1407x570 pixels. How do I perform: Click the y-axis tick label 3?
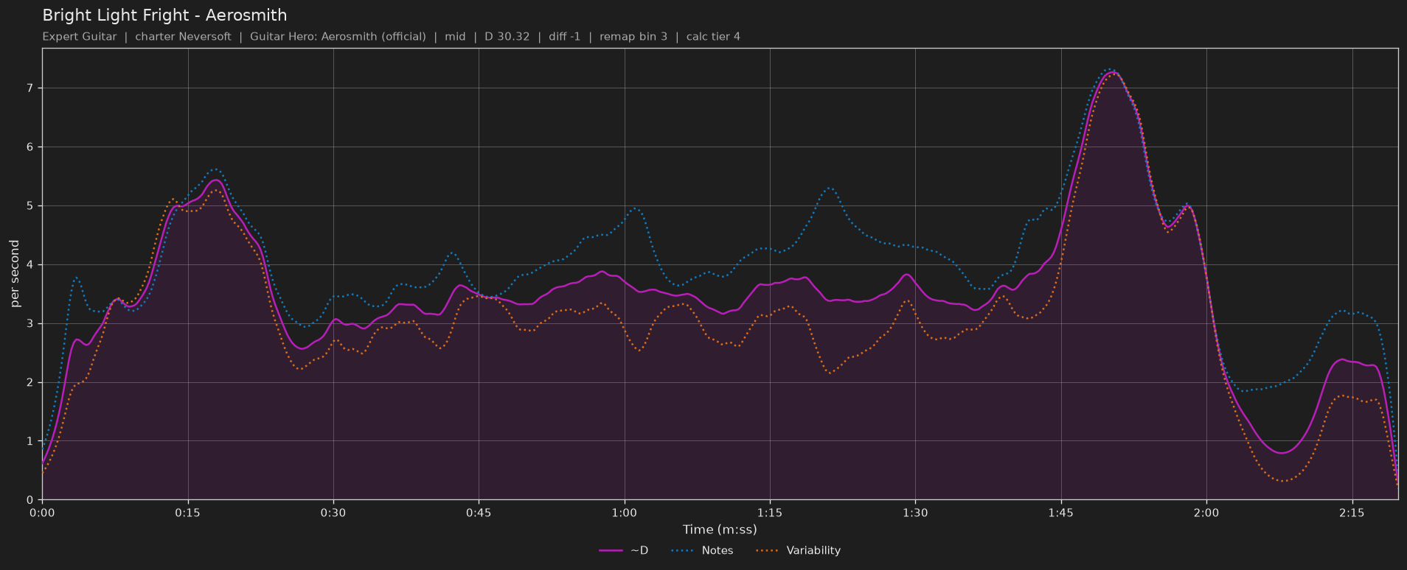click(30, 324)
